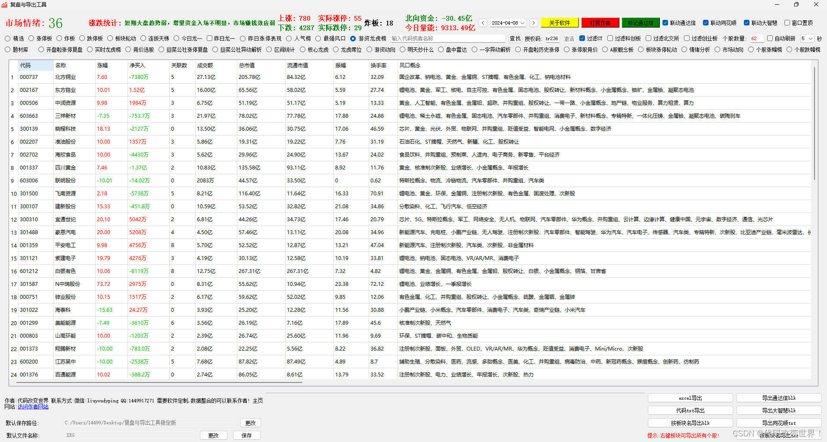Click the 查找 search button

tap(515, 38)
